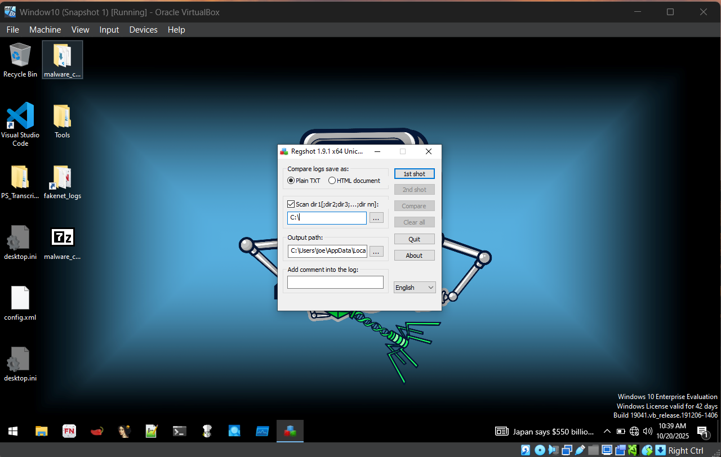Open the blue magnifier taskbar icon
Screen dimensions: 721x457
point(234,431)
